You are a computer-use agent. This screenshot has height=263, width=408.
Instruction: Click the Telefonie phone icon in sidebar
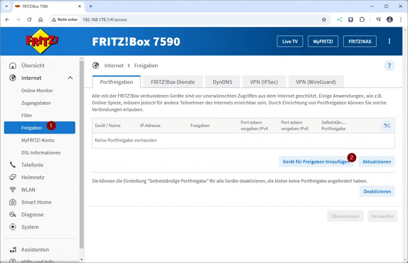[13, 165]
